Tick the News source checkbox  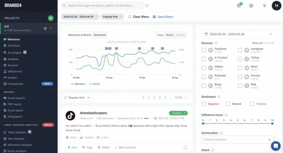240,68
